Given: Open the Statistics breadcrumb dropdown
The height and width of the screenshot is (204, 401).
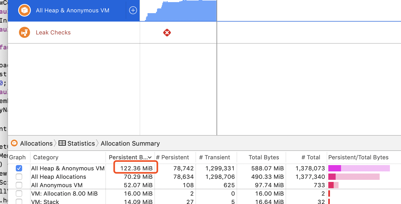Looking at the screenshot, I should click(x=81, y=143).
